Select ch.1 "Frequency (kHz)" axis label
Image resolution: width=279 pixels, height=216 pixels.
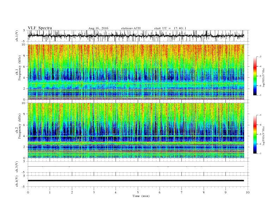pyautogui.click(x=20, y=68)
